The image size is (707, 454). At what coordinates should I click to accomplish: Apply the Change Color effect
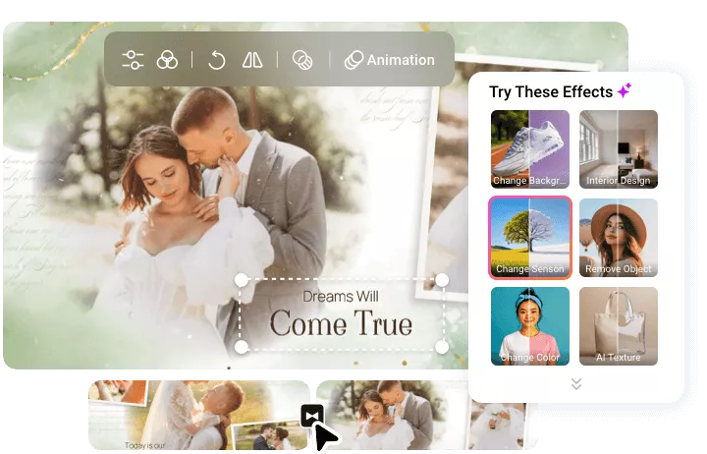pyautogui.click(x=530, y=326)
